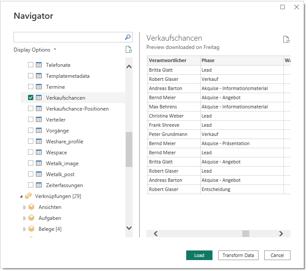Click the Wetalk_post table icon

pos(39,174)
